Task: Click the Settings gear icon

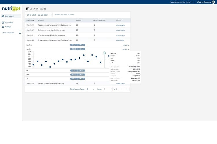Action: click(x=3, y=27)
